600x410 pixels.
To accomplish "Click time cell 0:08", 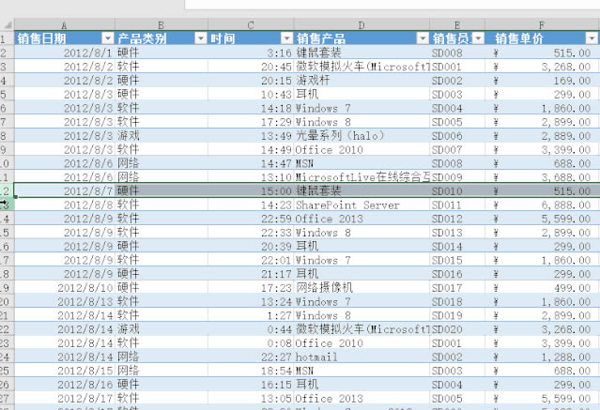I will click(x=251, y=343).
